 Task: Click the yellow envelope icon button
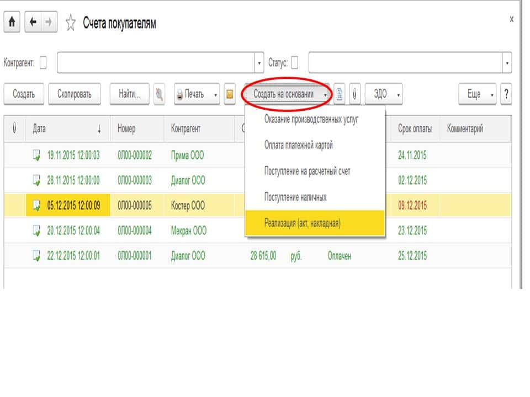coord(230,94)
